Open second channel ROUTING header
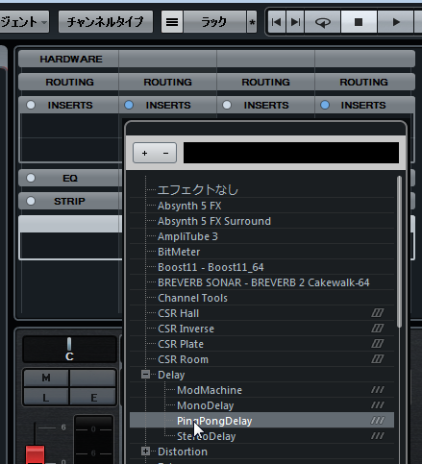 click(x=167, y=82)
